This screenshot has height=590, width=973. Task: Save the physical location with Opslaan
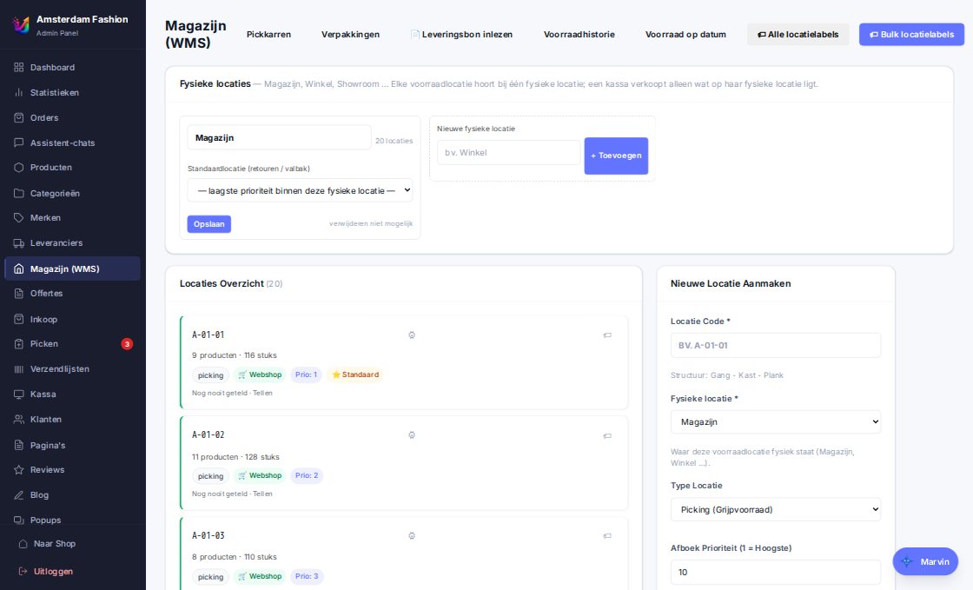(209, 224)
